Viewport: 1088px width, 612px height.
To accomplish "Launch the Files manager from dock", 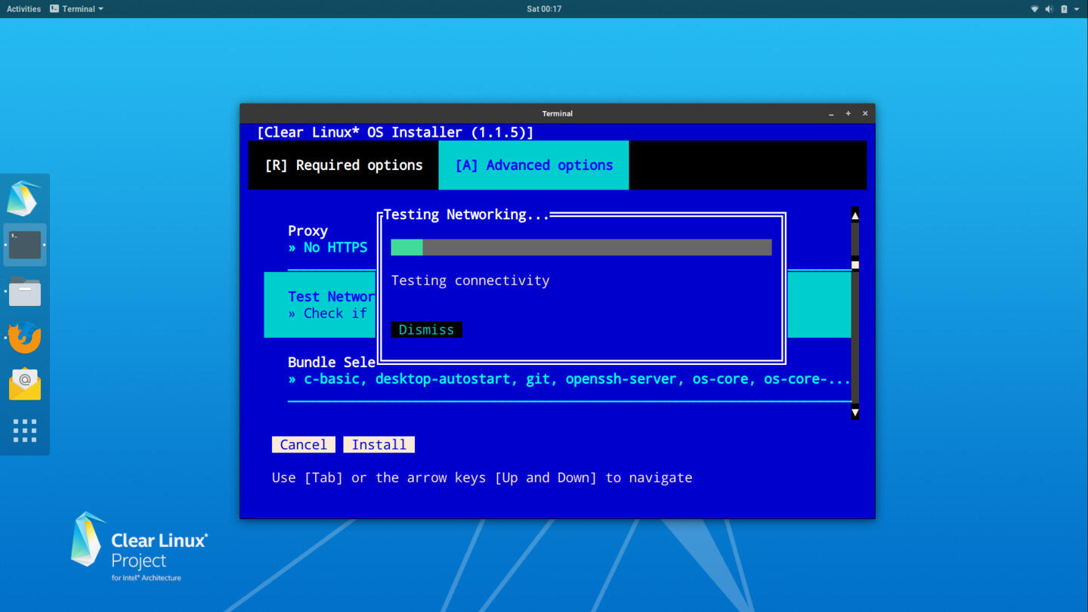I will coord(25,291).
